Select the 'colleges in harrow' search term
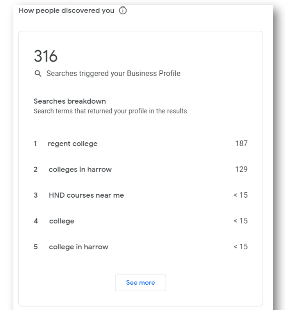Image resolution: width=285 pixels, height=310 pixels. pyautogui.click(x=80, y=170)
